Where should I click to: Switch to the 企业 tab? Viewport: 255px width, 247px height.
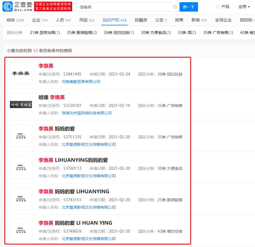(x=40, y=20)
